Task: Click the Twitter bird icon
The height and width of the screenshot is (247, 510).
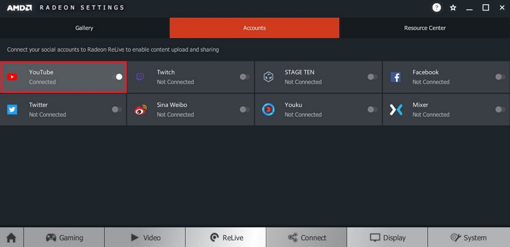Action: point(12,109)
